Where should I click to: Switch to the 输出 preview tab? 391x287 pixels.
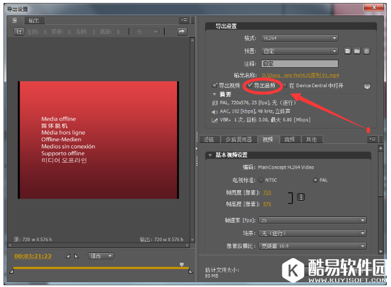[34, 20]
